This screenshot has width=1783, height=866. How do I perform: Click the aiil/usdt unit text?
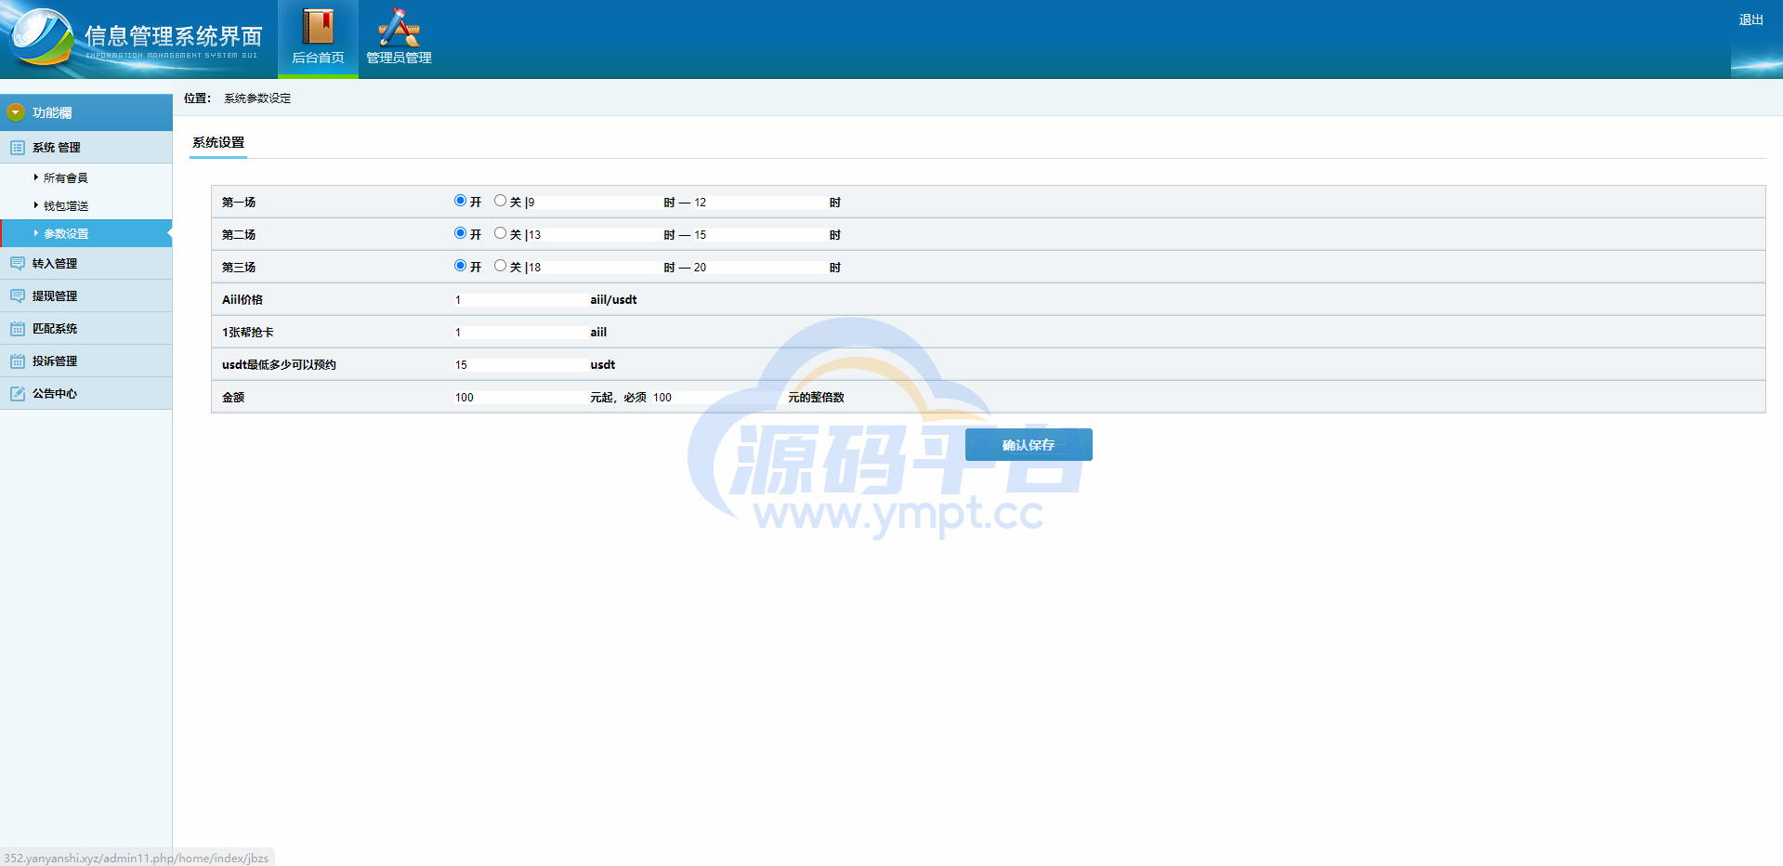(x=613, y=300)
